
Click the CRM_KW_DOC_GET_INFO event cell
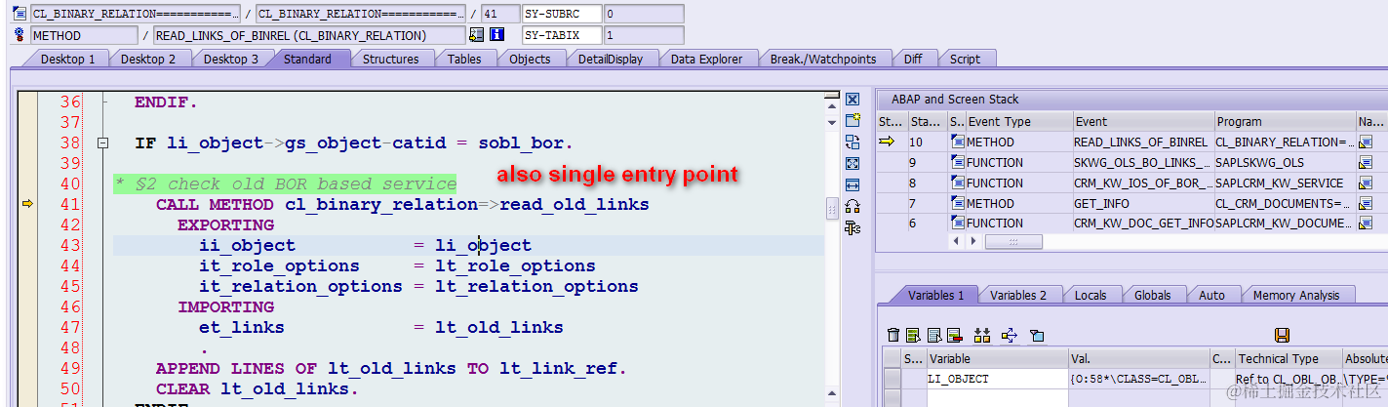[1142, 224]
